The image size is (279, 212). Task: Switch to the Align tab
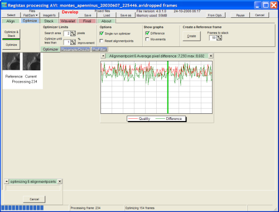11,21
